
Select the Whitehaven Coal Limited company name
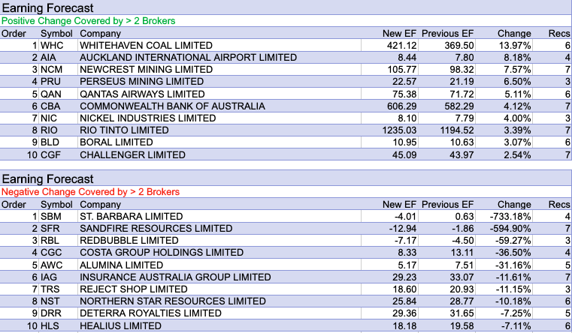point(145,46)
